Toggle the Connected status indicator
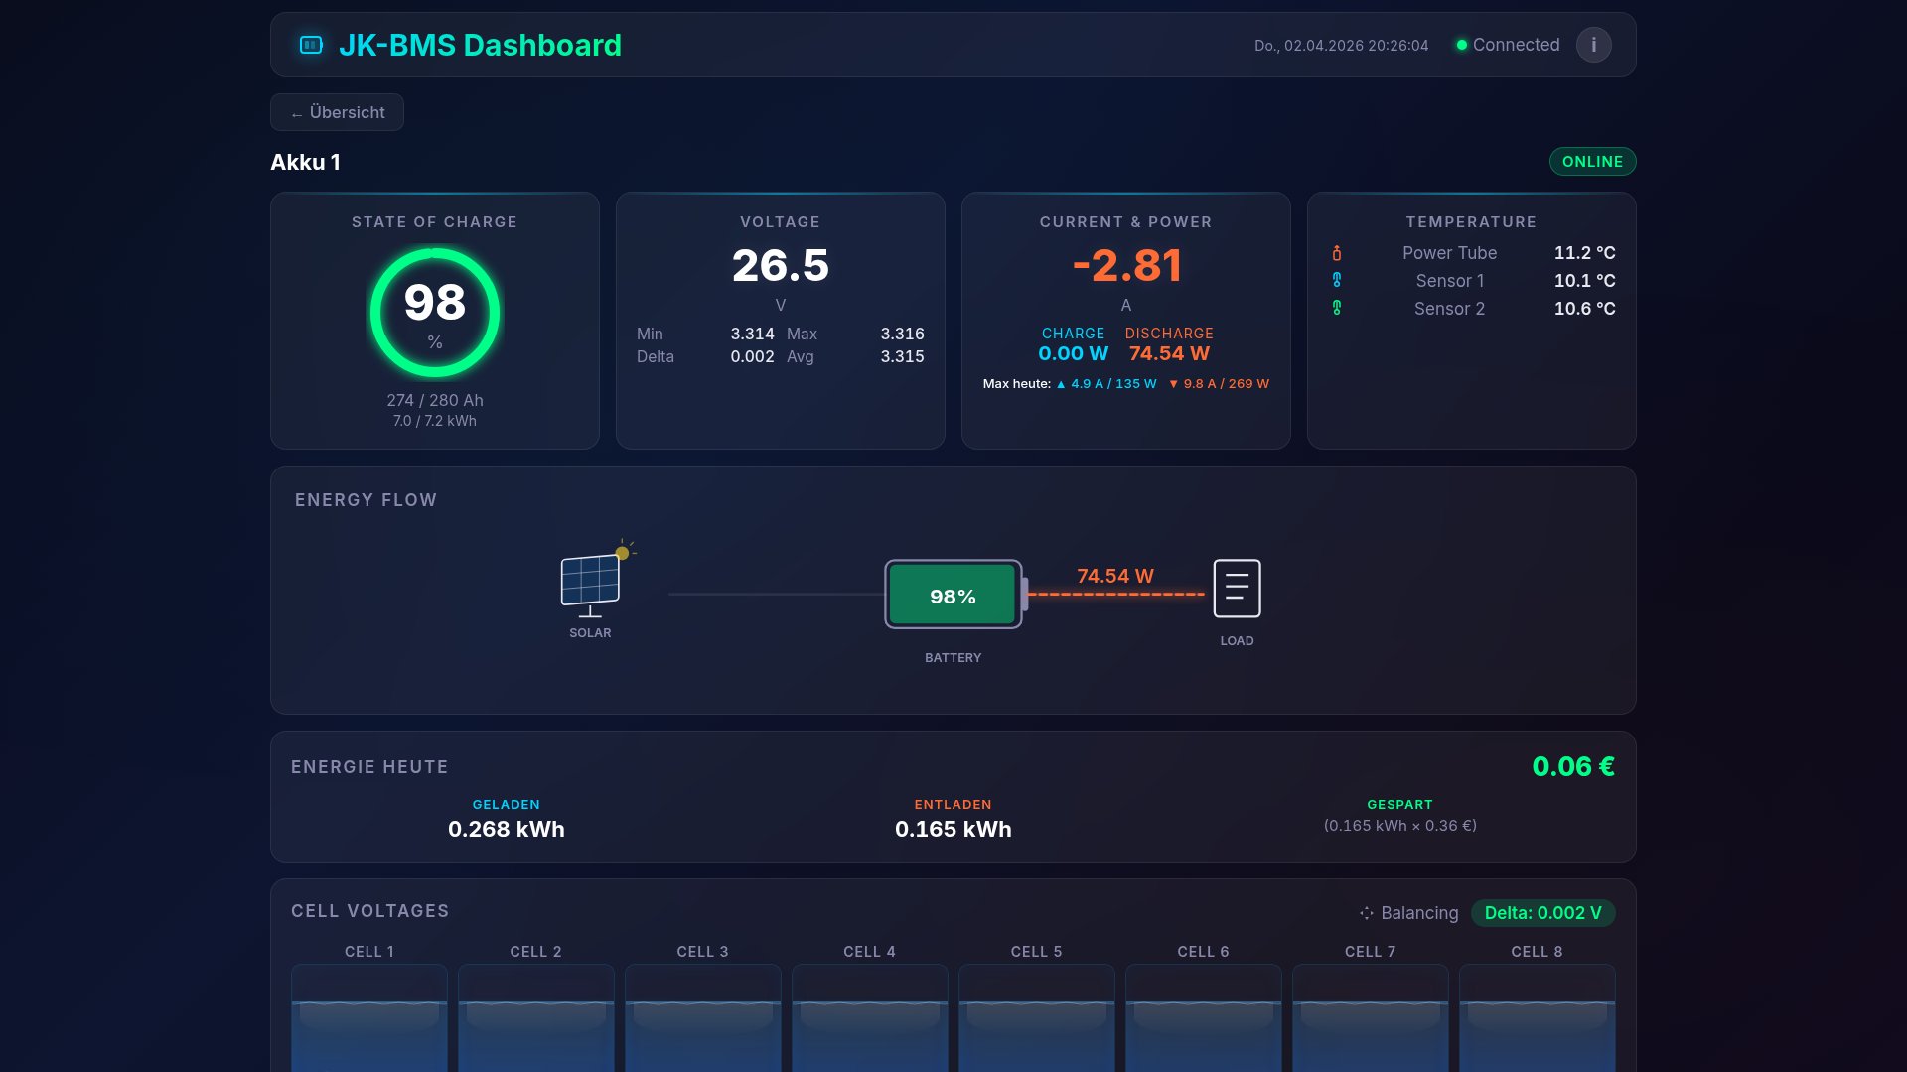The image size is (1907, 1072). (1506, 45)
